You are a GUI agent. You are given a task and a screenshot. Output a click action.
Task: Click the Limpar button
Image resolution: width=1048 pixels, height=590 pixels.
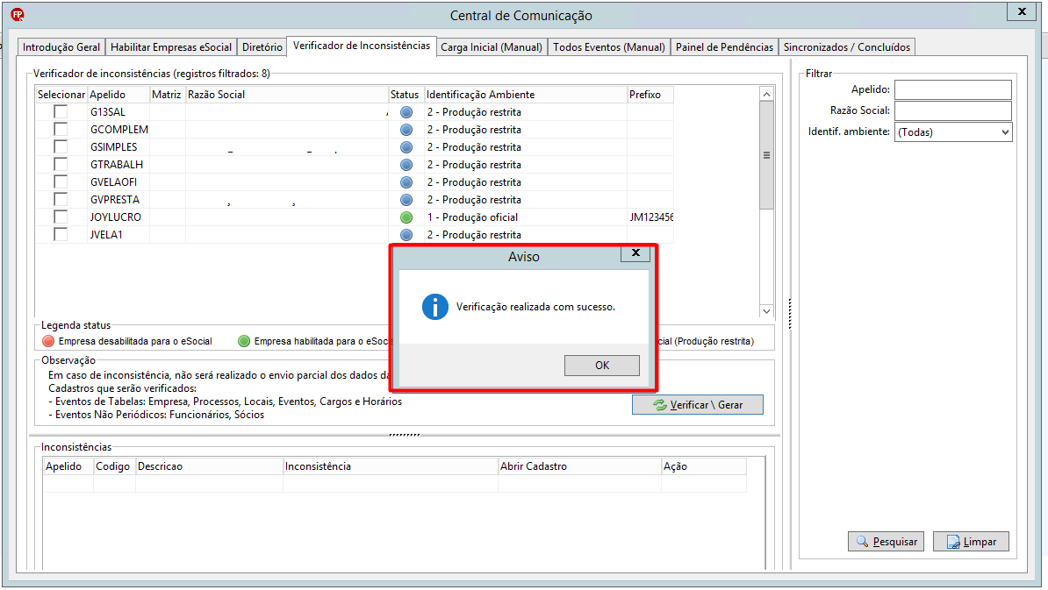(x=971, y=541)
